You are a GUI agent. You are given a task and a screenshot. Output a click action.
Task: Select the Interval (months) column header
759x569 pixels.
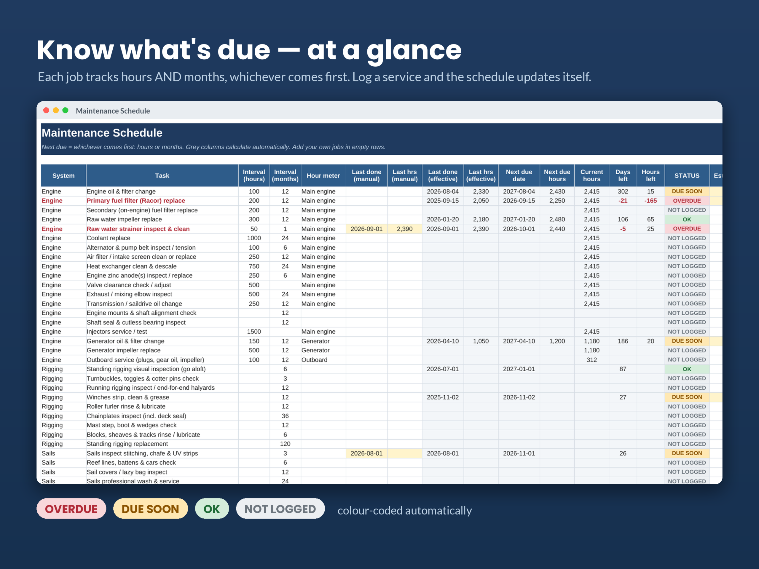[285, 176]
